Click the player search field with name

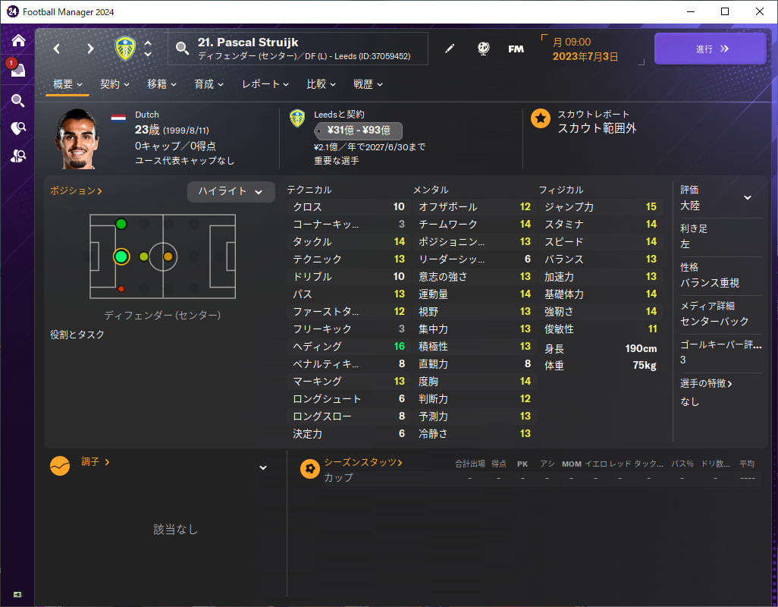(x=298, y=49)
